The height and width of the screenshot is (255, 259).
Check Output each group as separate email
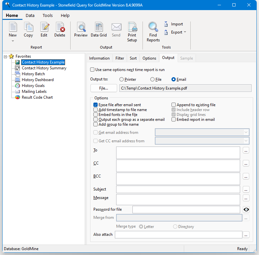[x=95, y=120]
